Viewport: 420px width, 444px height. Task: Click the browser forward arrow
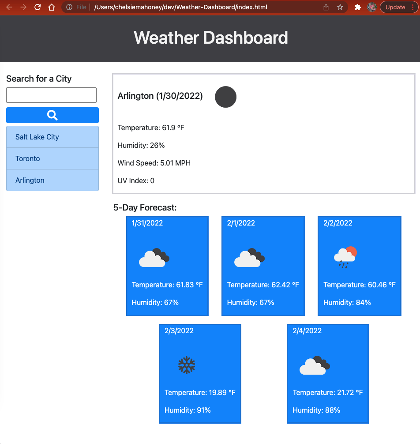(x=23, y=7)
